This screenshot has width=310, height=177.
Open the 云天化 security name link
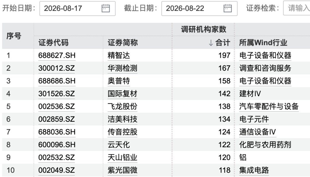click(119, 145)
